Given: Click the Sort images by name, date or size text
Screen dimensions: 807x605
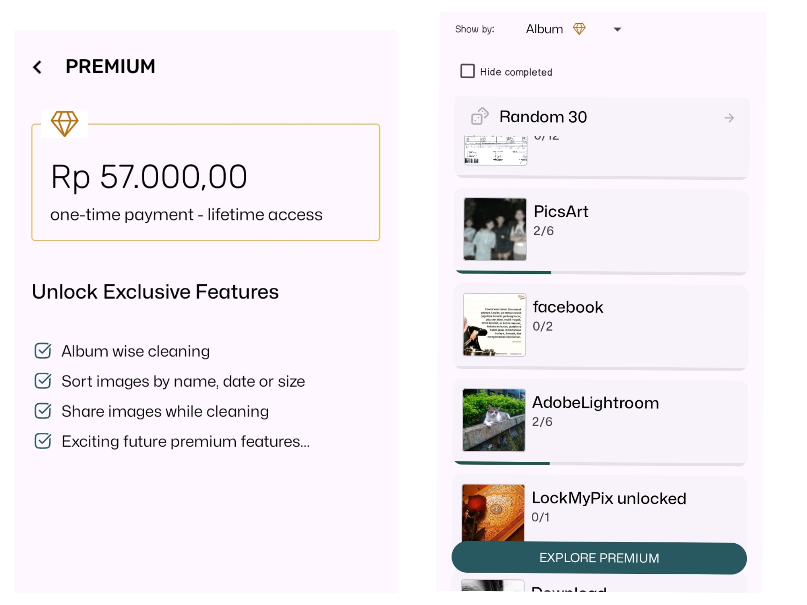Looking at the screenshot, I should coord(183,381).
